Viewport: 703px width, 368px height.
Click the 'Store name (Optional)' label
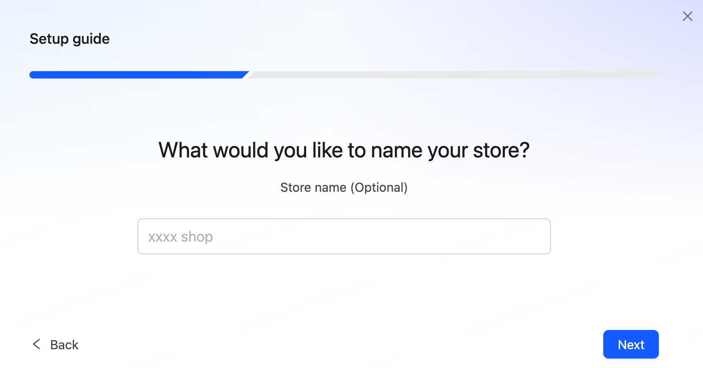point(344,187)
